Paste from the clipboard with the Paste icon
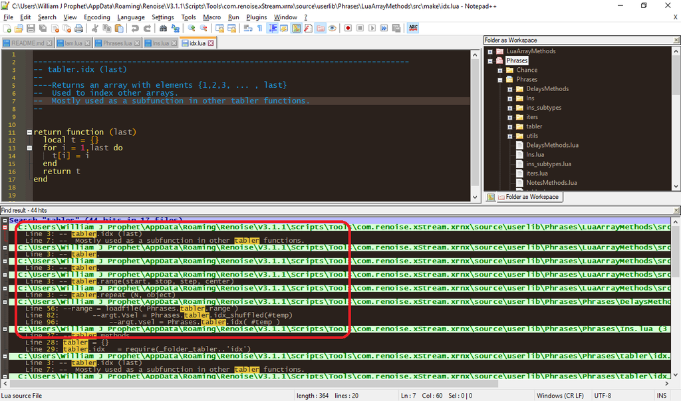The image size is (681, 401). [x=118, y=28]
